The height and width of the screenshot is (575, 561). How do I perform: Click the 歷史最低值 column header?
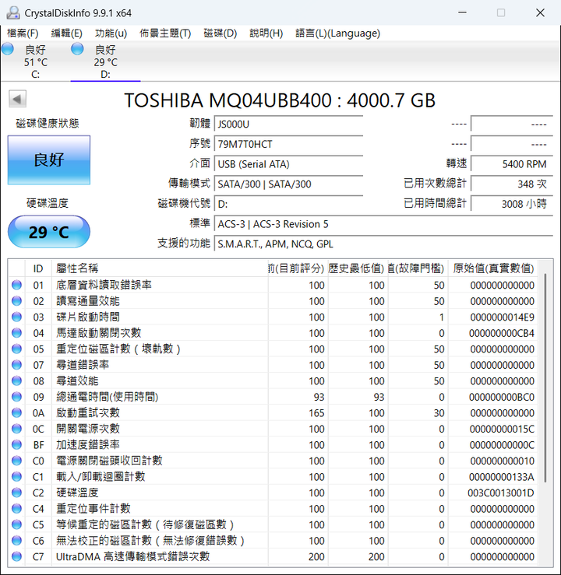coord(358,268)
